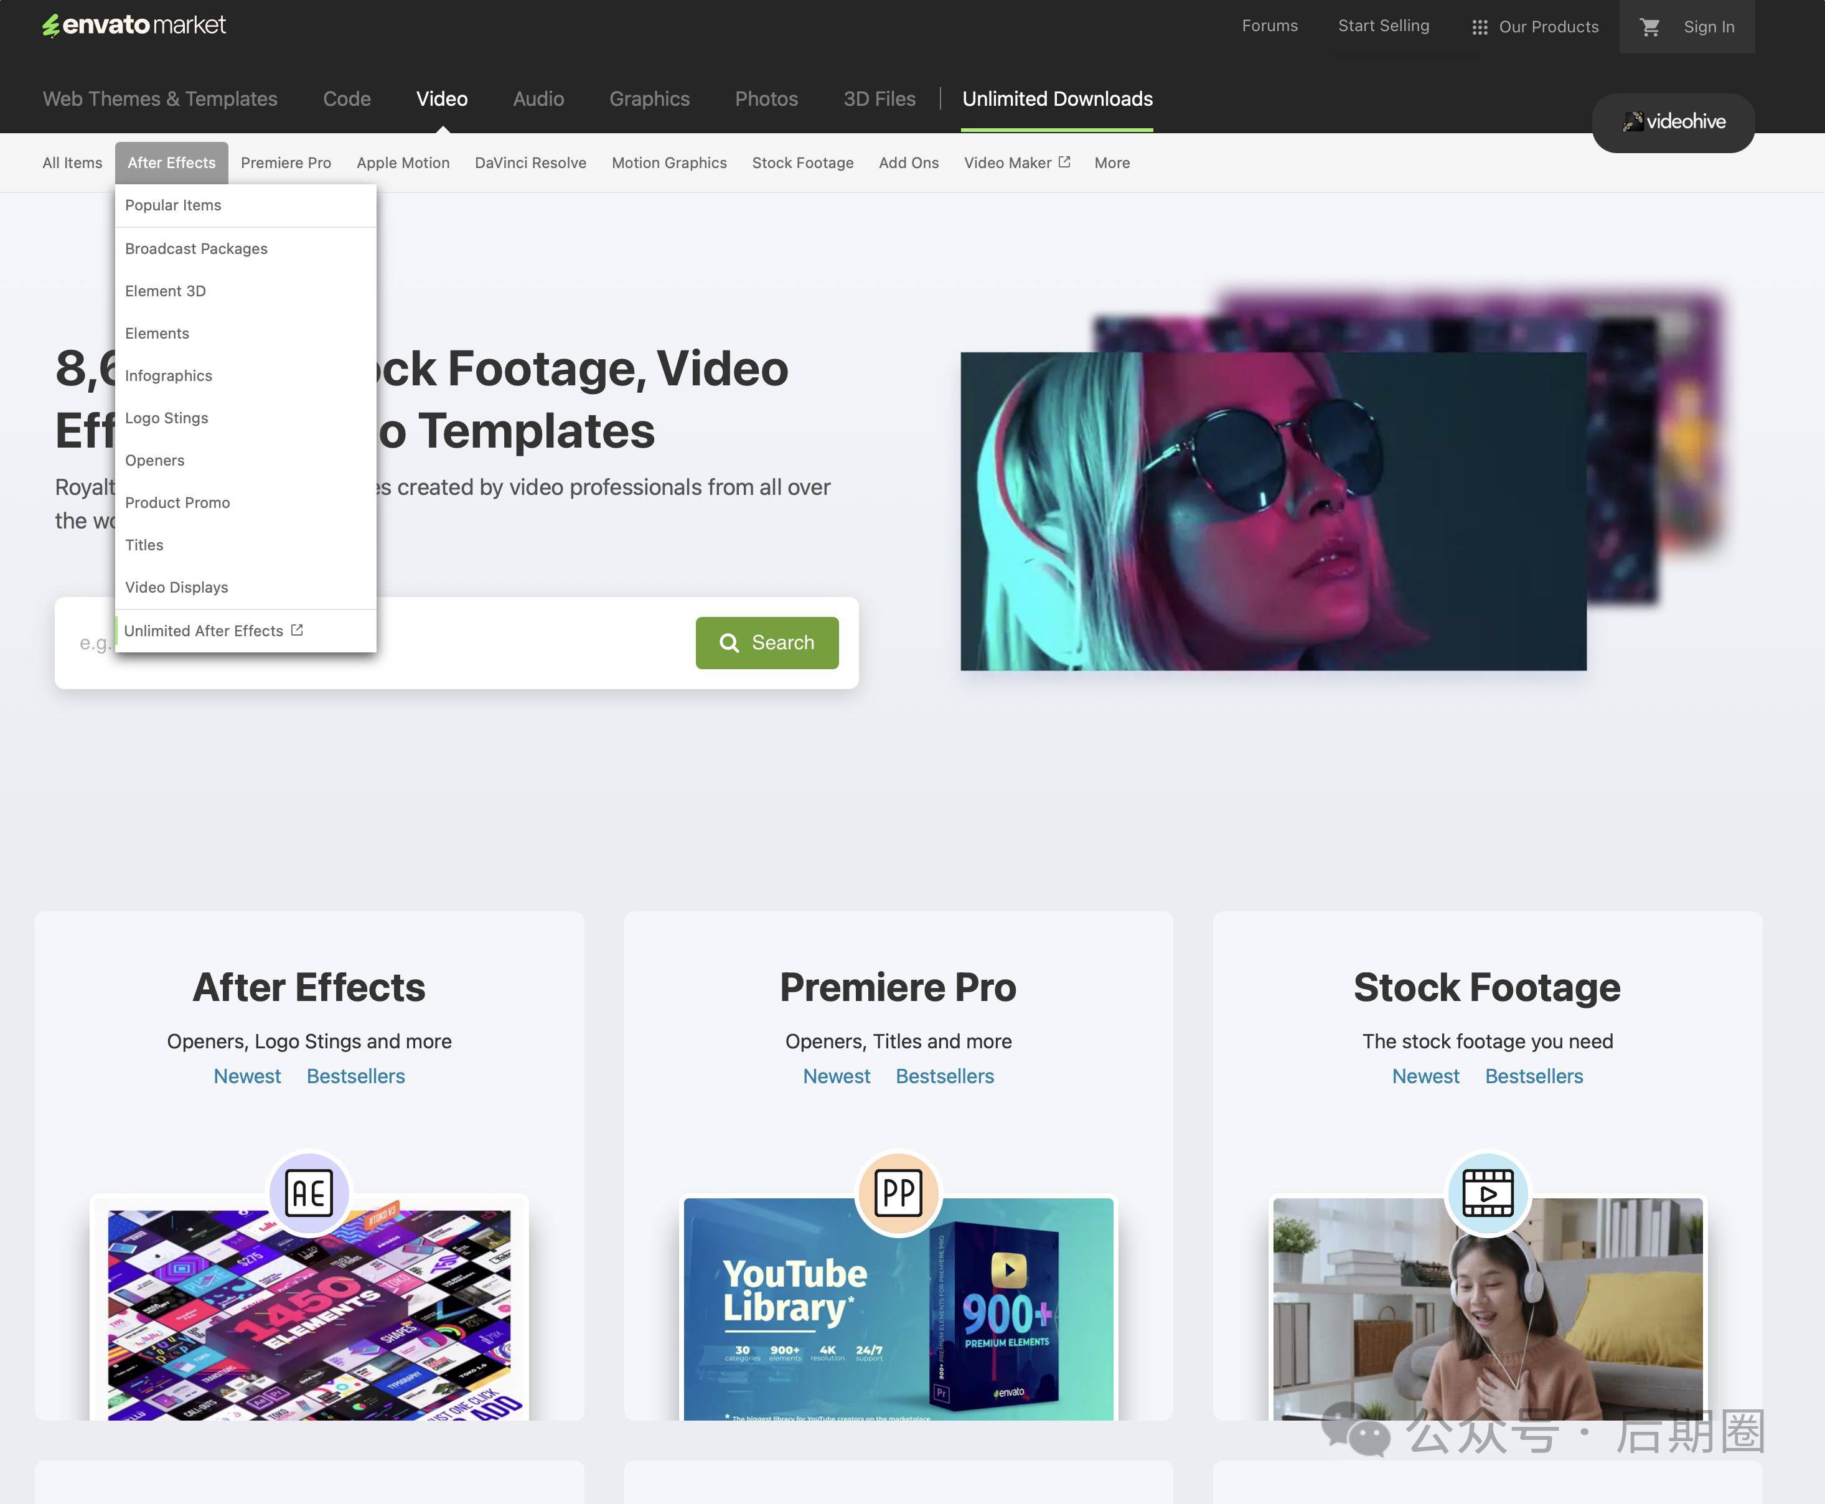Select All Items in subnavigation

click(x=73, y=163)
